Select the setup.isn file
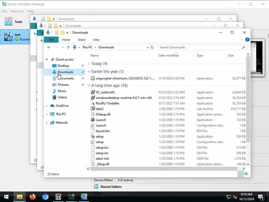Image resolution: width=269 pixels, height=202 pixels. coord(102,153)
